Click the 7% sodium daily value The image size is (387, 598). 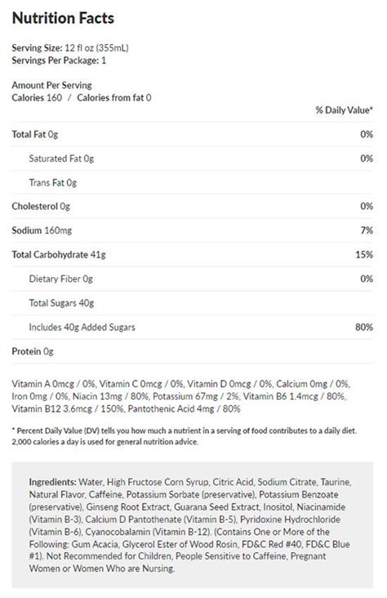367,230
